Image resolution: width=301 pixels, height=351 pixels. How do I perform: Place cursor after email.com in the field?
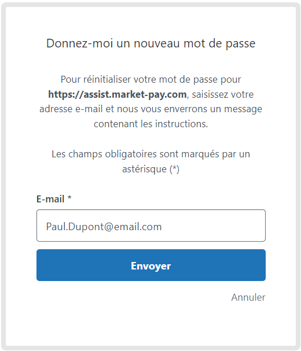[162, 227]
